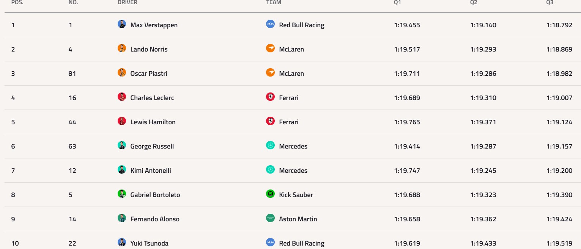Viewport: 581px width, 249px height.
Task: Click the Aston Martin team logo
Action: click(x=270, y=218)
